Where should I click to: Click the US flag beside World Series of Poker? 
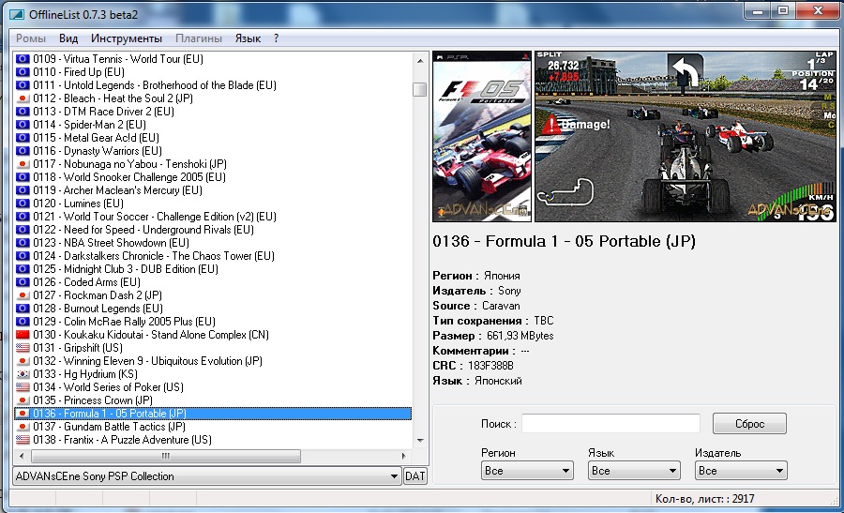[23, 387]
